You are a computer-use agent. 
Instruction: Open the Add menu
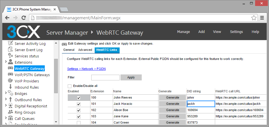[x=202, y=32]
